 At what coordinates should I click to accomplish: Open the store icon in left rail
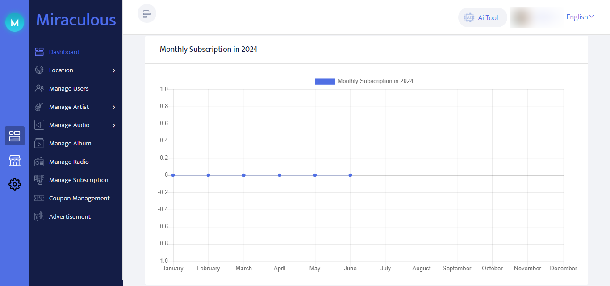pos(15,160)
